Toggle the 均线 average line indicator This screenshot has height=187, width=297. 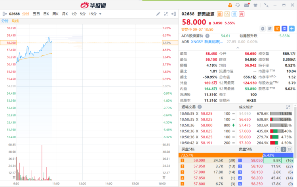[x=15, y=21]
